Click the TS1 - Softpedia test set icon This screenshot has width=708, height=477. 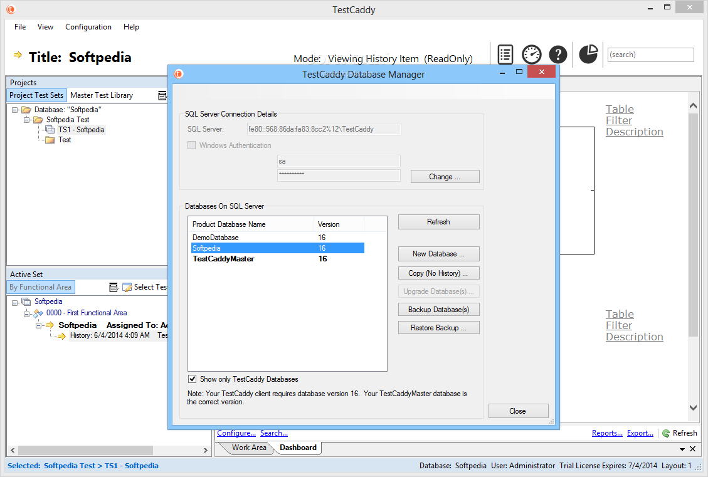pos(50,130)
